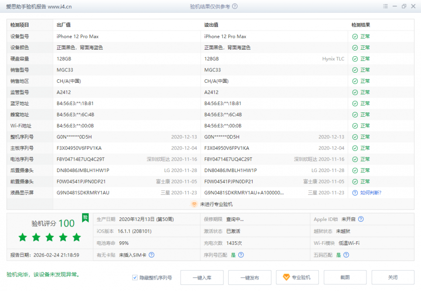The width and height of the screenshot is (421, 291).
Task: Open the list menu icon in title bar
Action: 385,7
